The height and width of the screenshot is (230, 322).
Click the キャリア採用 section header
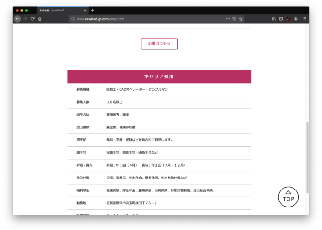tap(159, 76)
